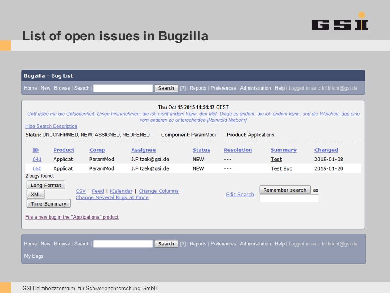Click New in the bottom navigation bar
Screen dimensions: 390x293
[x=45, y=244]
